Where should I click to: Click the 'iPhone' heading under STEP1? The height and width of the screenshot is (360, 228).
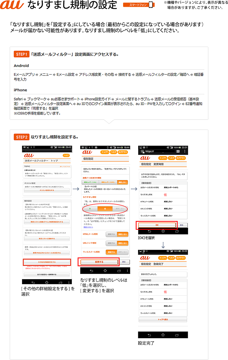(x=21, y=90)
